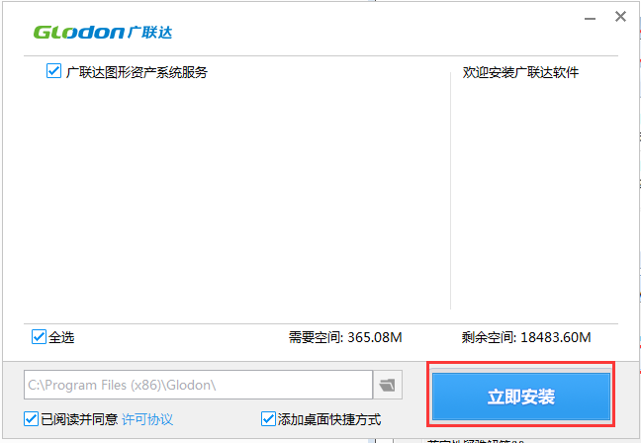The width and height of the screenshot is (641, 443).
Task: Toggle 添加桌面快捷方式 checkbox
Action: [268, 419]
